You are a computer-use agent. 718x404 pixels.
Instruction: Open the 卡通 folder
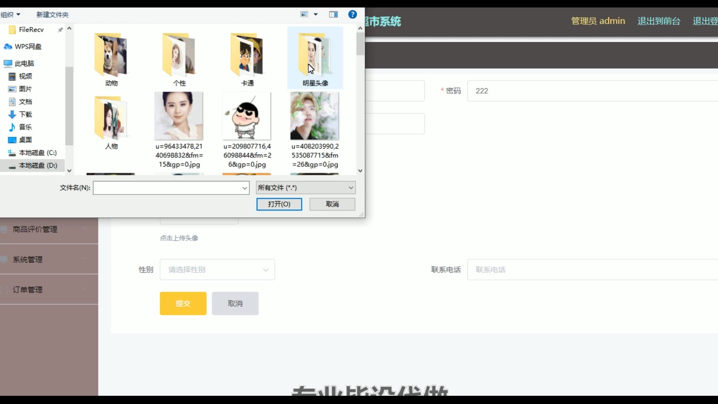[x=247, y=56]
